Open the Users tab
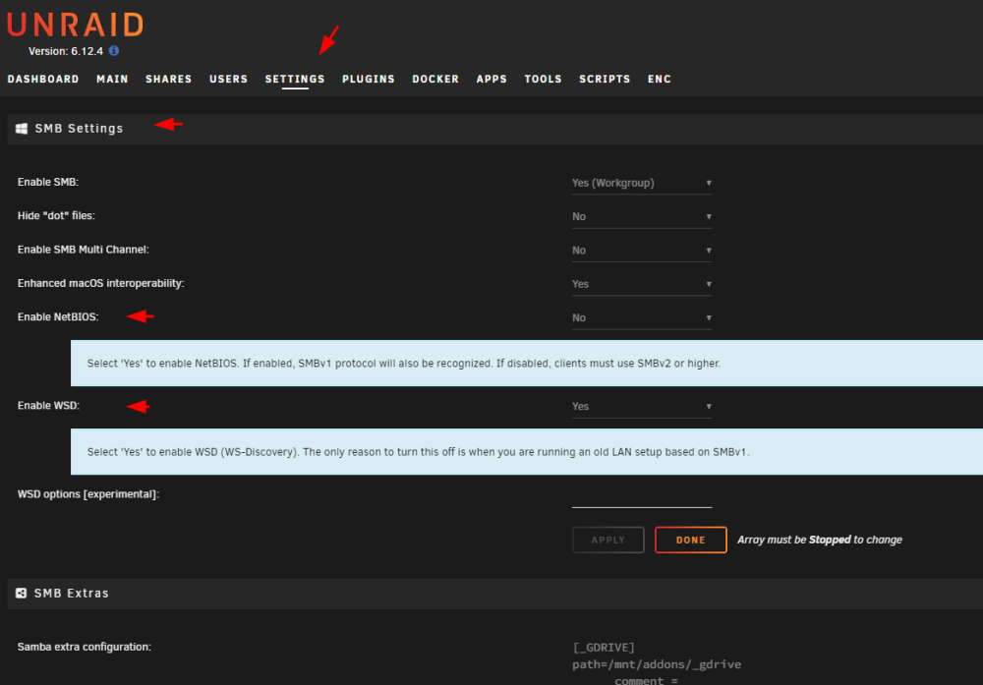Viewport: 983px width, 685px height. click(x=229, y=79)
